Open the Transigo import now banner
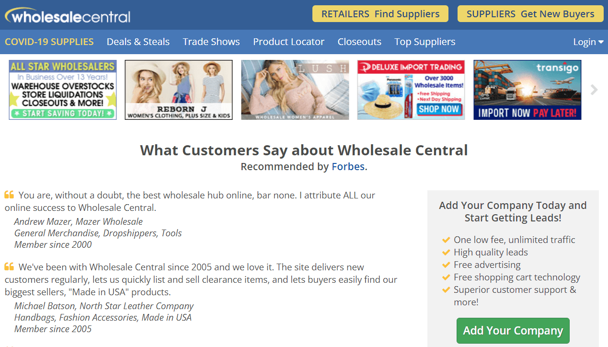This screenshot has width=608, height=347. [528, 90]
